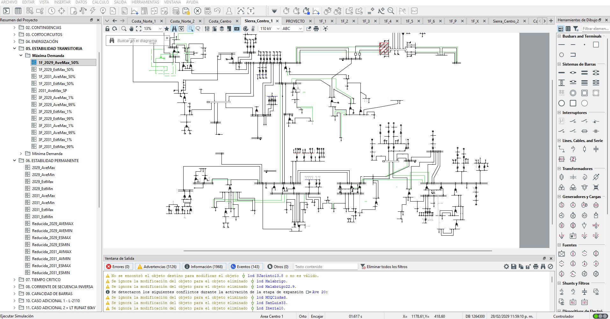
Task: Click the undo arrow in main toolbar
Action: [x=217, y=11]
